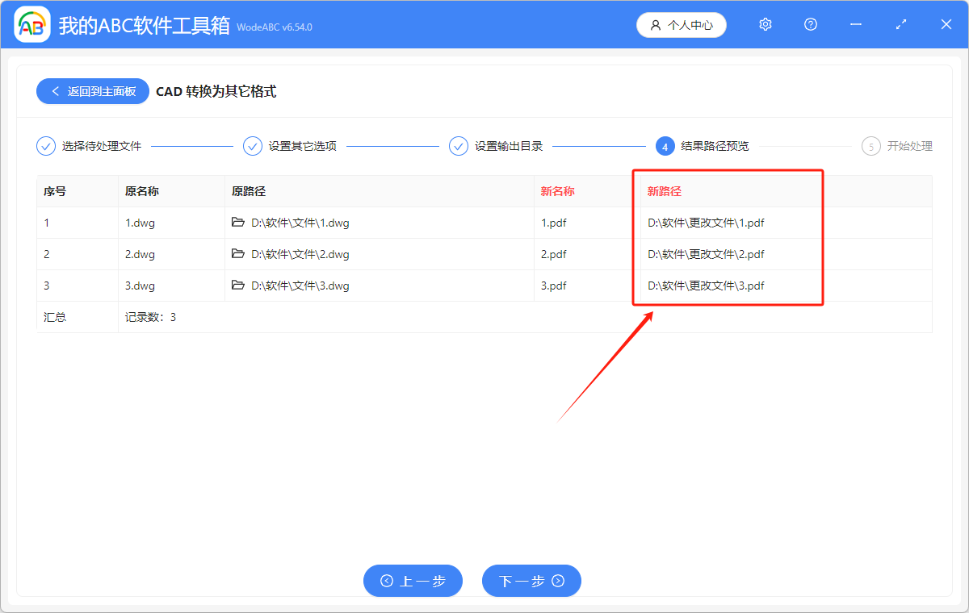This screenshot has height=613, width=969.
Task: Click 返回到主面板 to go back
Action: tap(92, 90)
